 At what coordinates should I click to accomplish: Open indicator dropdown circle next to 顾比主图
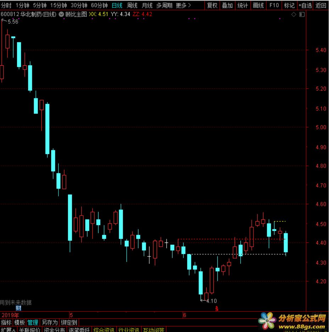tap(61, 15)
